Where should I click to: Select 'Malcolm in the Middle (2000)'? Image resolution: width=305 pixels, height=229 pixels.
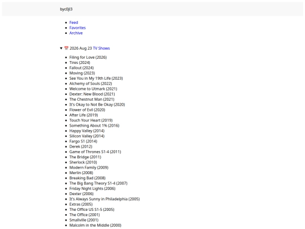[x=95, y=226]
